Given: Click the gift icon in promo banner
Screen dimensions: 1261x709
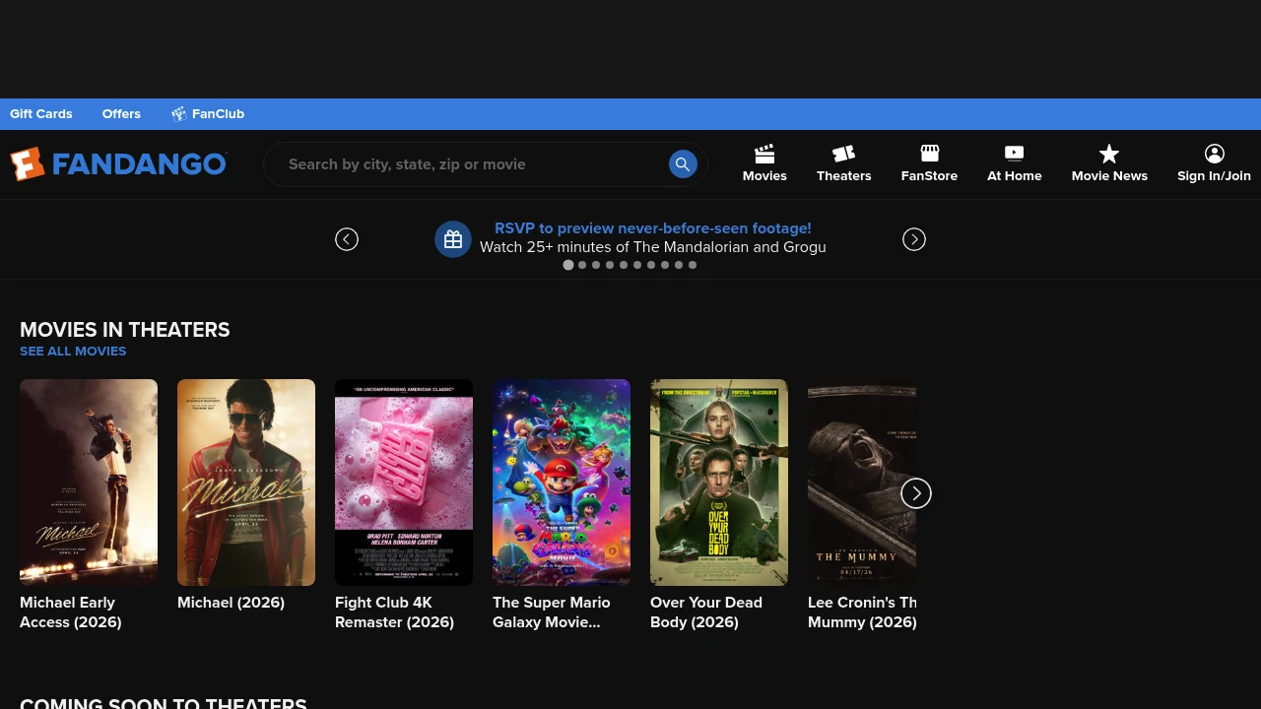Looking at the screenshot, I should click(453, 239).
